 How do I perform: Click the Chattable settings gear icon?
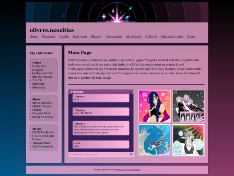tap(131, 92)
